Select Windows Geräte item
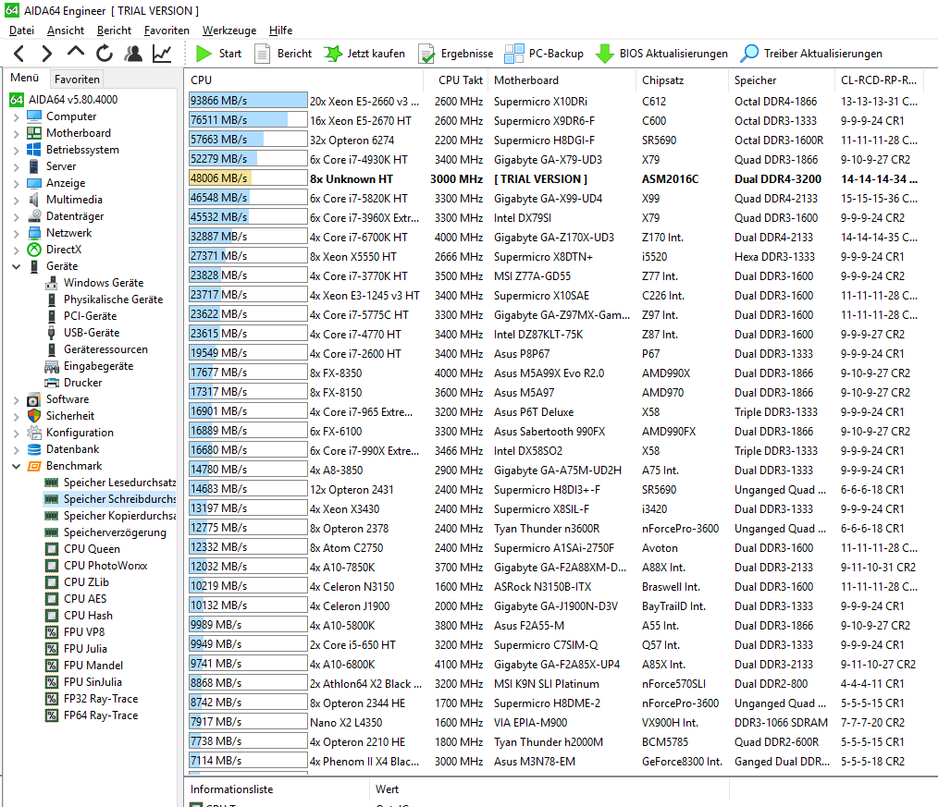Screen dimensions: 938x807 [104, 283]
